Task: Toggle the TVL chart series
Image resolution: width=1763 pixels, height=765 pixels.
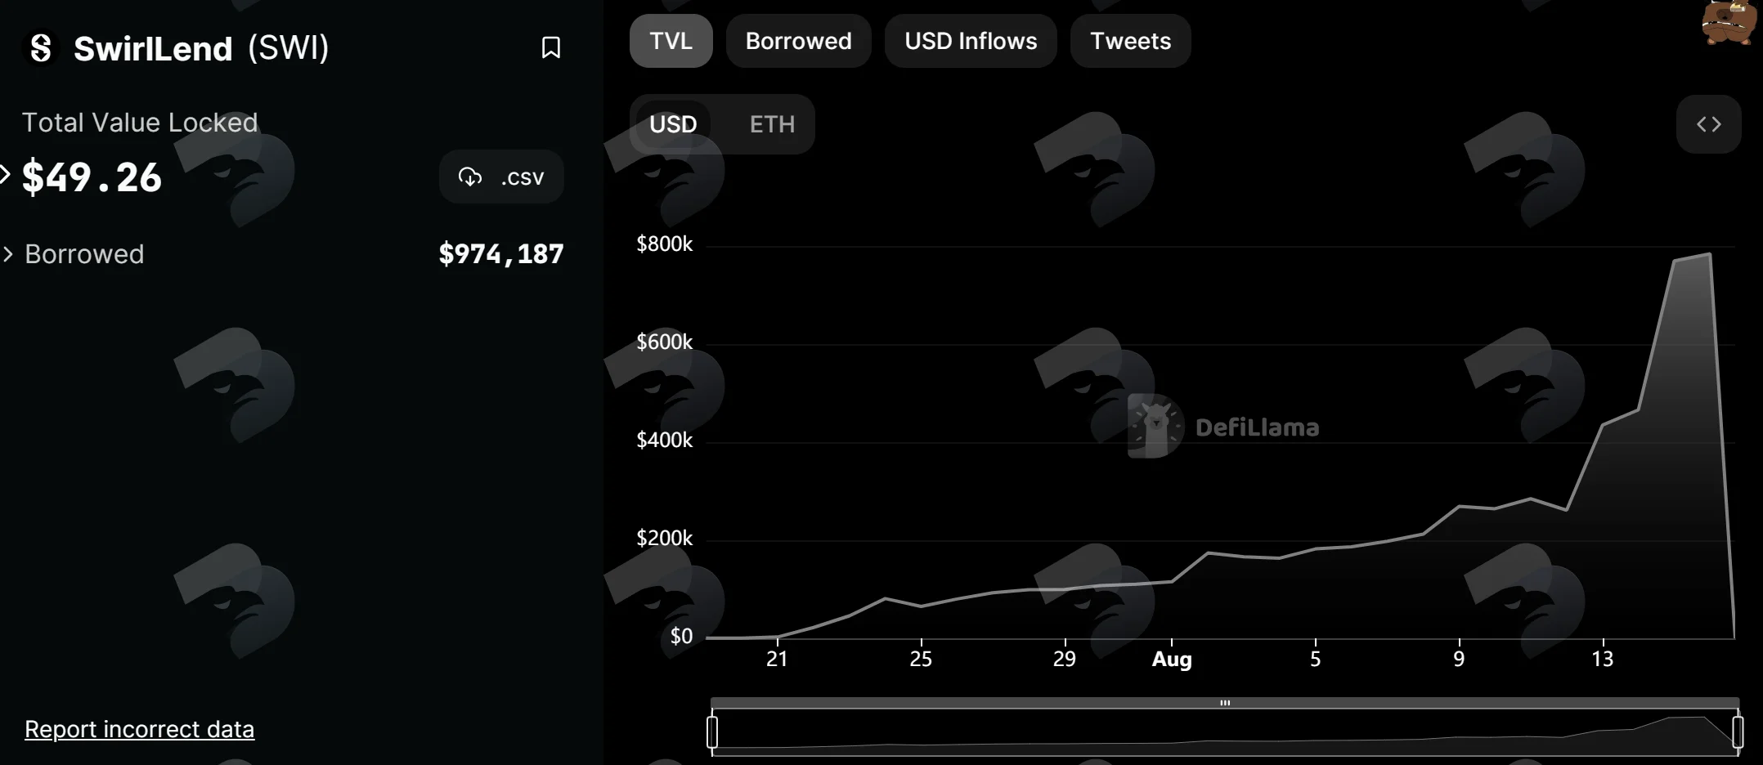Action: tap(671, 41)
